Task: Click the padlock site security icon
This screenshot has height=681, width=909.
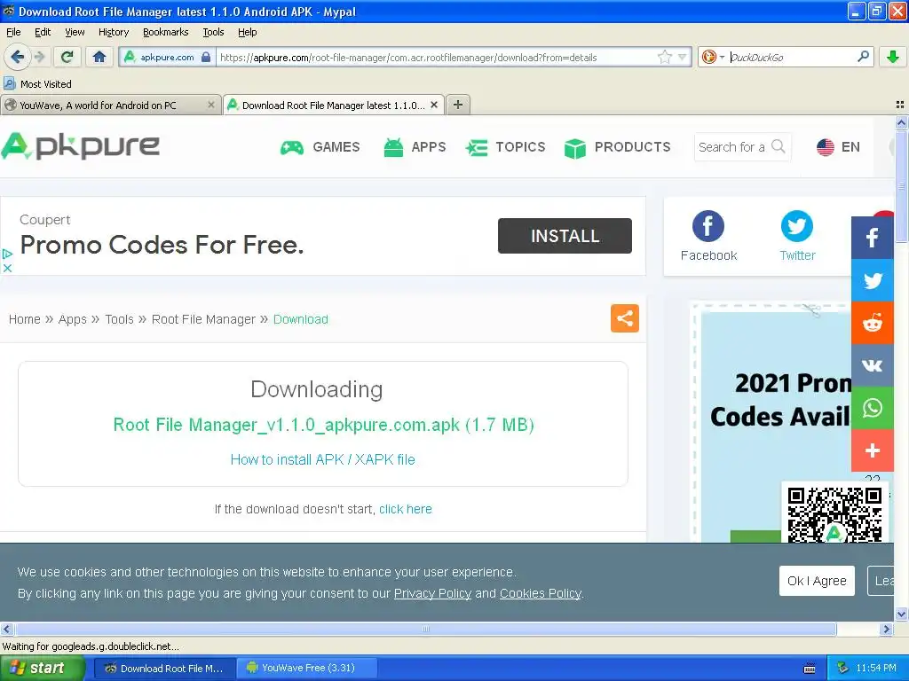Action: click(x=206, y=57)
